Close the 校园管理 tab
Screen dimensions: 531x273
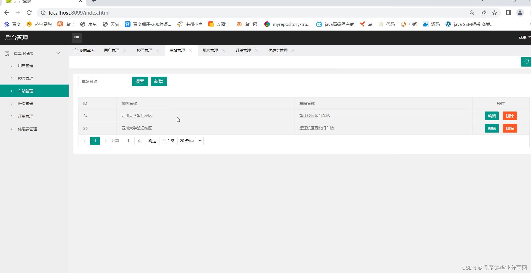[157, 50]
